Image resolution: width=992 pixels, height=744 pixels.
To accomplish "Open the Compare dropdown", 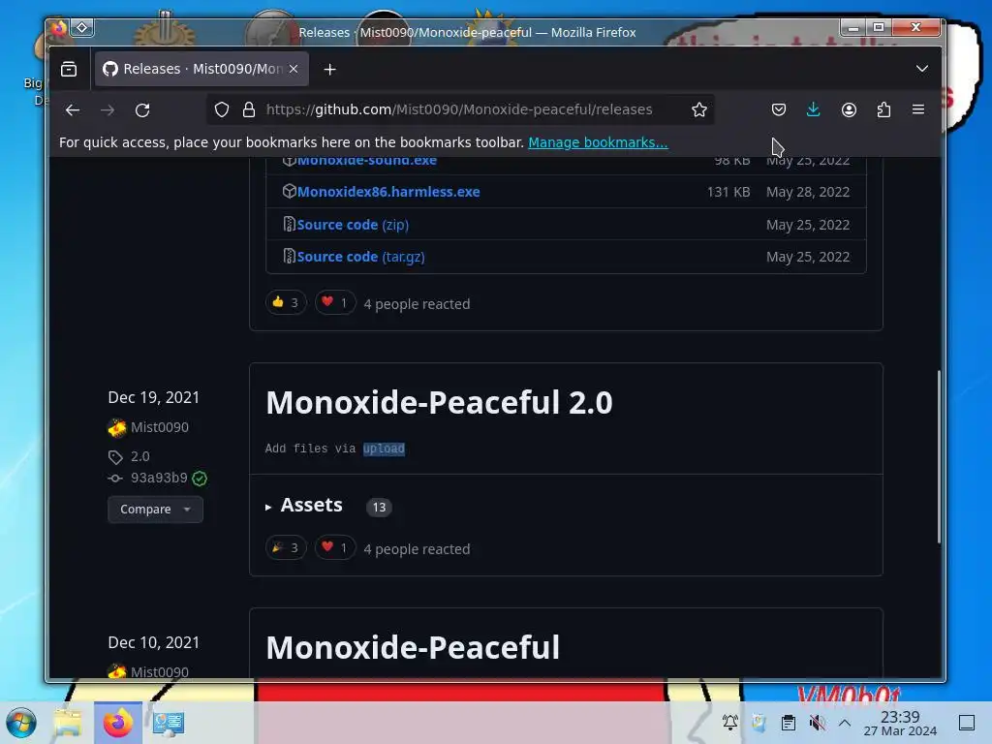I will click(x=155, y=510).
